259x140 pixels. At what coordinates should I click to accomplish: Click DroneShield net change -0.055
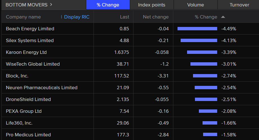click(162, 99)
